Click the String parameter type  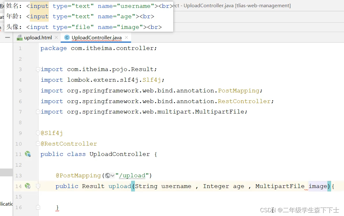tap(146, 186)
